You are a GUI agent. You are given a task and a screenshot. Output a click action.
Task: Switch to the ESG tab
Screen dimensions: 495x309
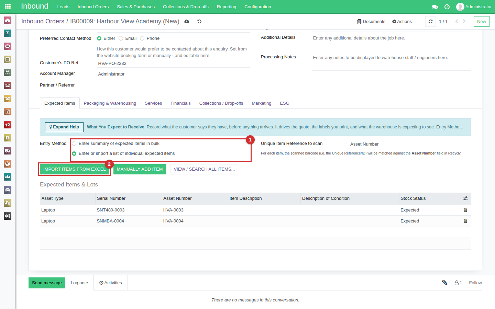tap(285, 103)
